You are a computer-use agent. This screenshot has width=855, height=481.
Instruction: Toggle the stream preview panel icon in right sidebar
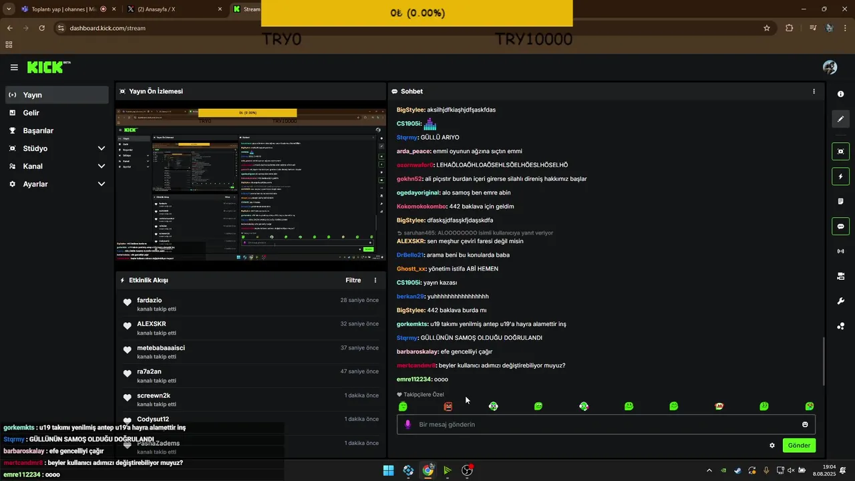coord(840,152)
